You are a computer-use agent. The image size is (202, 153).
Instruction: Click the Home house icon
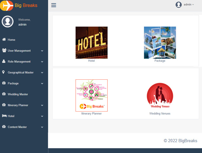coord(4,40)
